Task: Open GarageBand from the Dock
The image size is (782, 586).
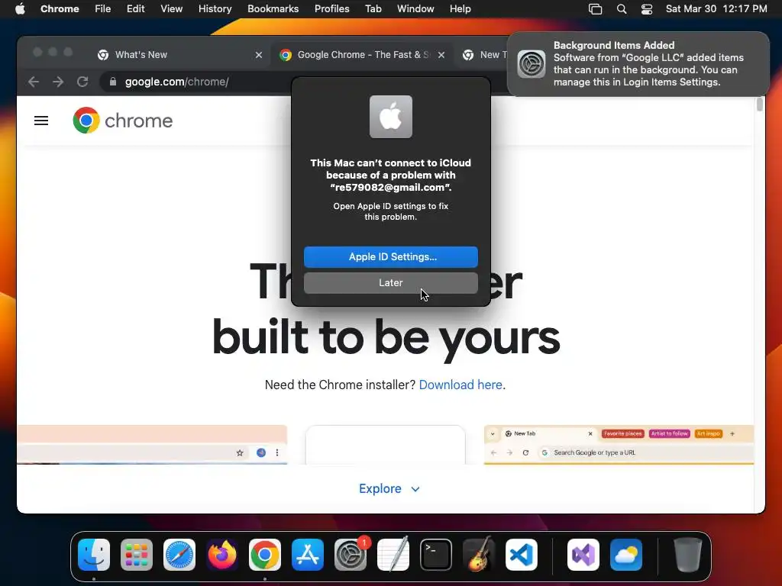Action: [x=479, y=555]
